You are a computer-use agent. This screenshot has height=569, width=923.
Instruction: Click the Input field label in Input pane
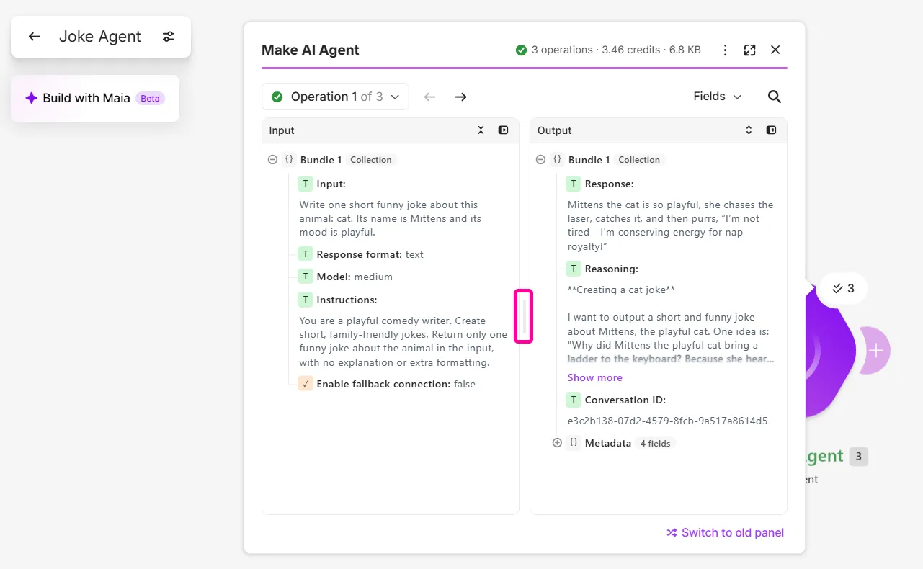point(331,184)
